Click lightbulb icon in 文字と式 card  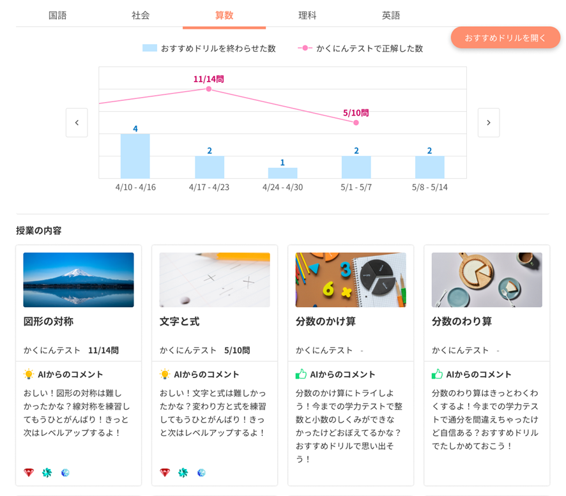coord(165,374)
